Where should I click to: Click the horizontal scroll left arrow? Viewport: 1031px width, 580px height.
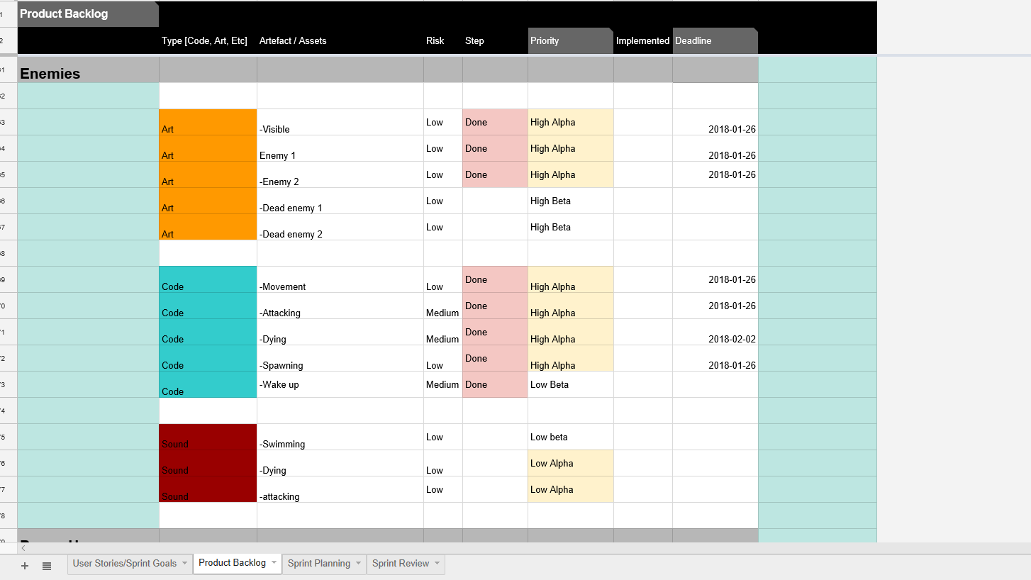pyautogui.click(x=23, y=548)
